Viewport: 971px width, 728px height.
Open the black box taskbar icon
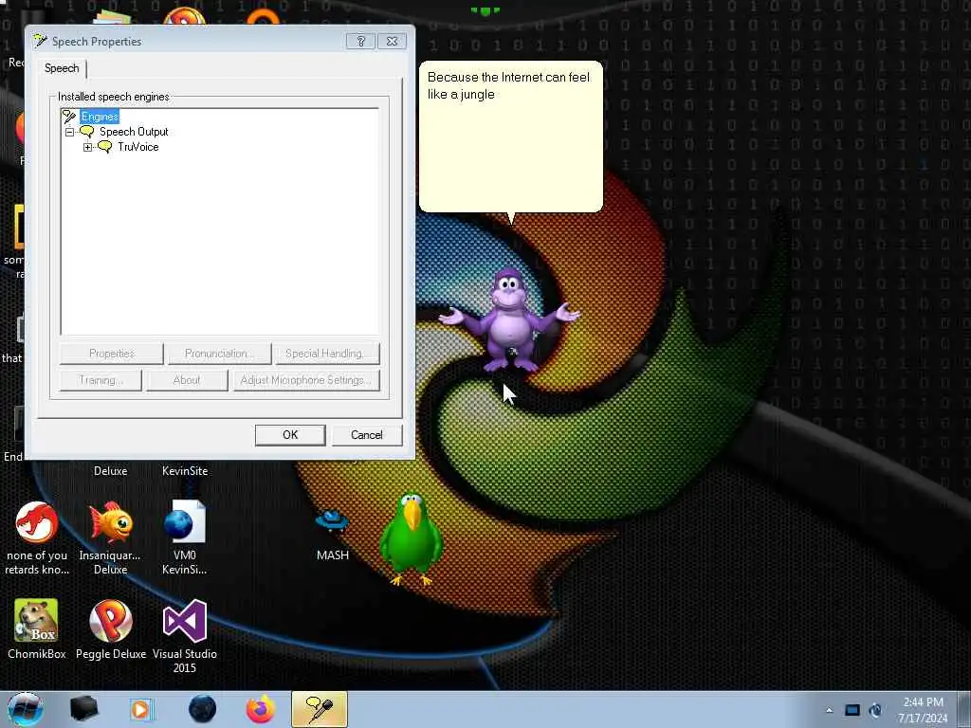(x=83, y=709)
